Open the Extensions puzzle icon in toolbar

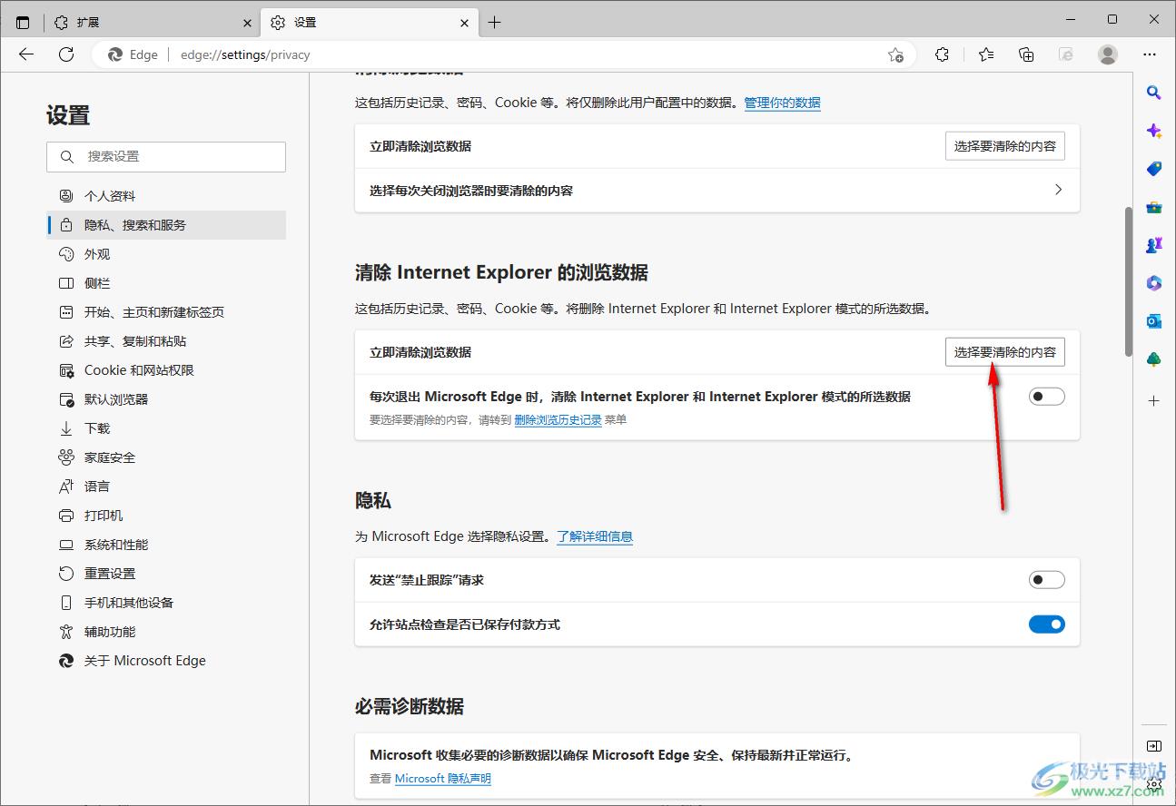943,54
